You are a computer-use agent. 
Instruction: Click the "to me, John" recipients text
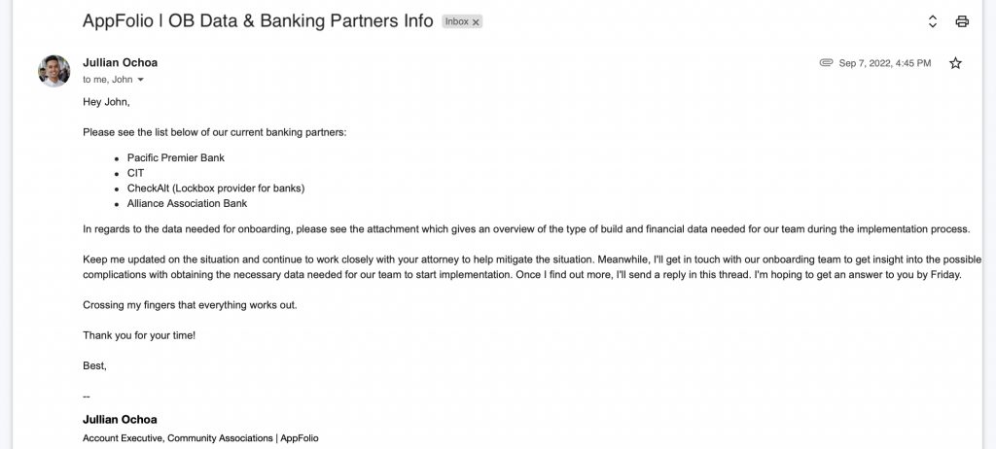pyautogui.click(x=107, y=80)
